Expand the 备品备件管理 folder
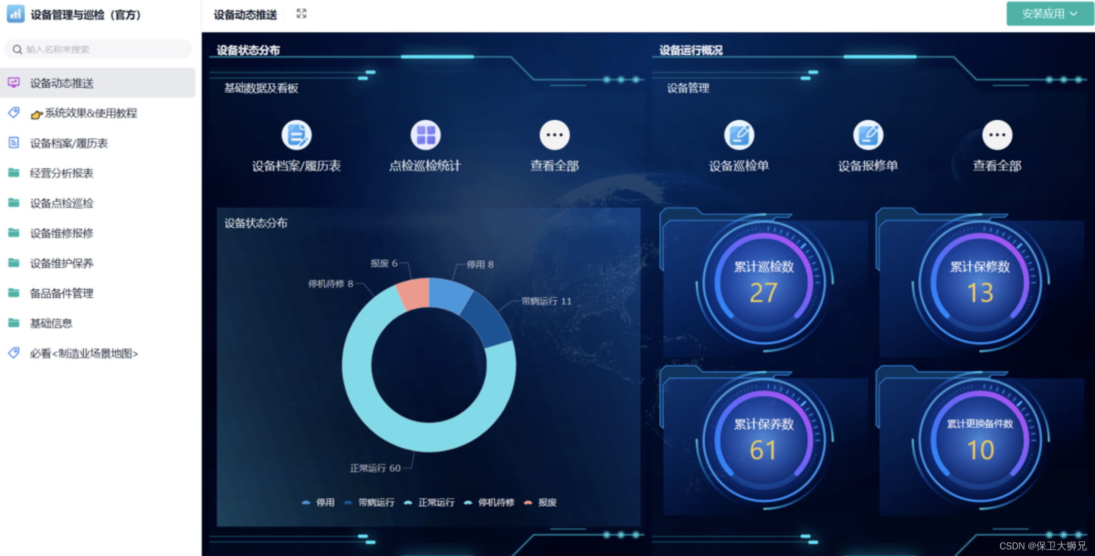Screen dimensions: 1095x556 tap(61, 293)
